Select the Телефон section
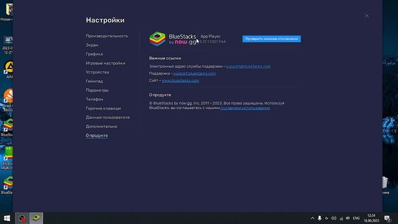Viewport: 398px width, 224px height. point(95,100)
